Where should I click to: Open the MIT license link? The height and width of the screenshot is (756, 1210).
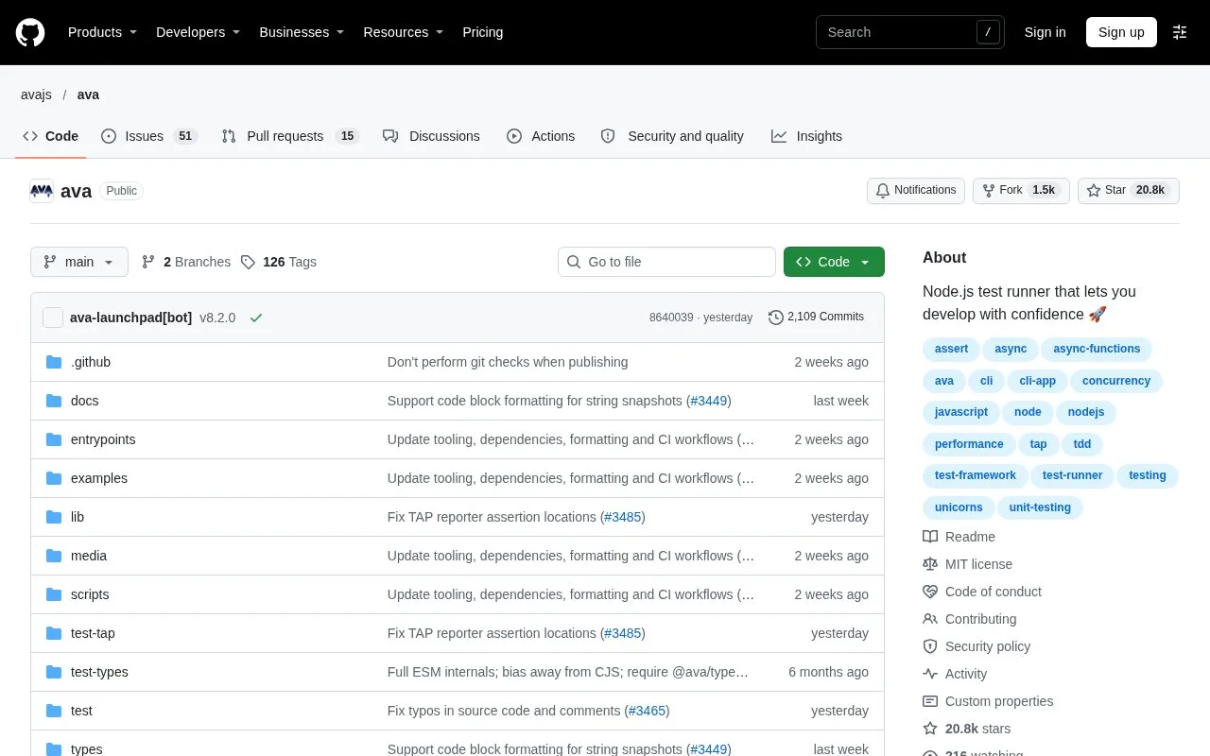[967, 564]
